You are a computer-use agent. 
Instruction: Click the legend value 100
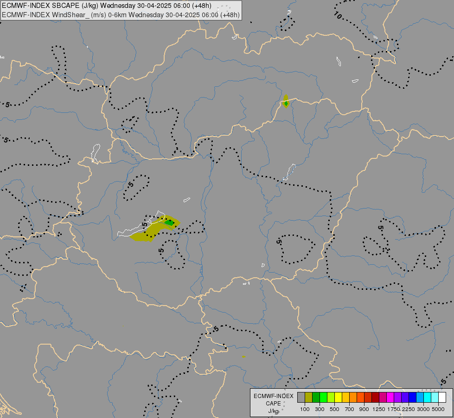click(x=305, y=409)
